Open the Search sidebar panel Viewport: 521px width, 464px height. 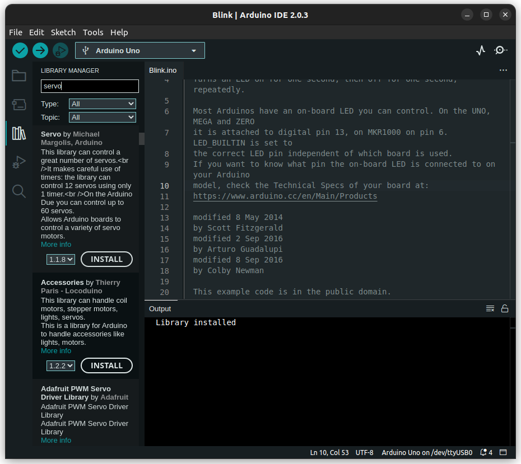pyautogui.click(x=19, y=191)
